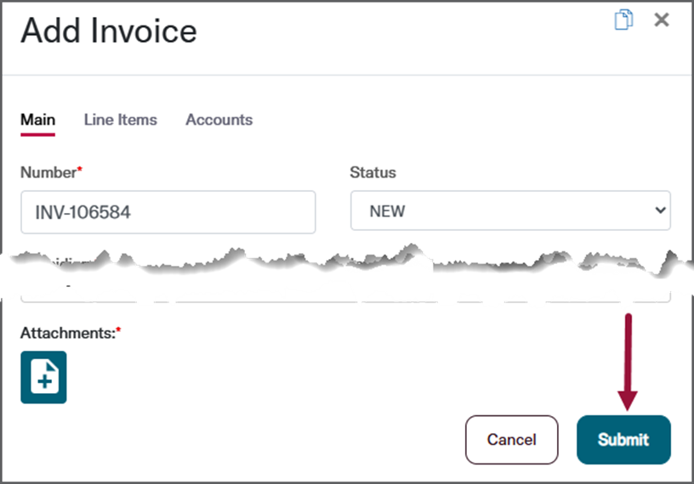Open the Line Items tab
This screenshot has width=694, height=484.
(x=121, y=120)
